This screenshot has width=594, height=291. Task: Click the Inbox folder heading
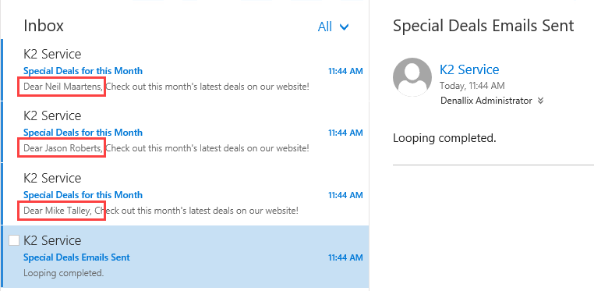(x=44, y=26)
